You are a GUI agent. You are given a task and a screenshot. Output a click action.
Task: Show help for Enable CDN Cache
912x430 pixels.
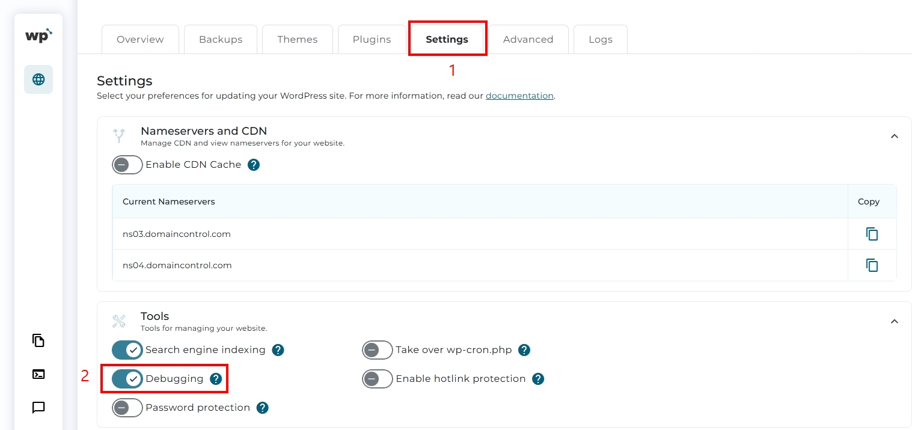click(x=254, y=165)
